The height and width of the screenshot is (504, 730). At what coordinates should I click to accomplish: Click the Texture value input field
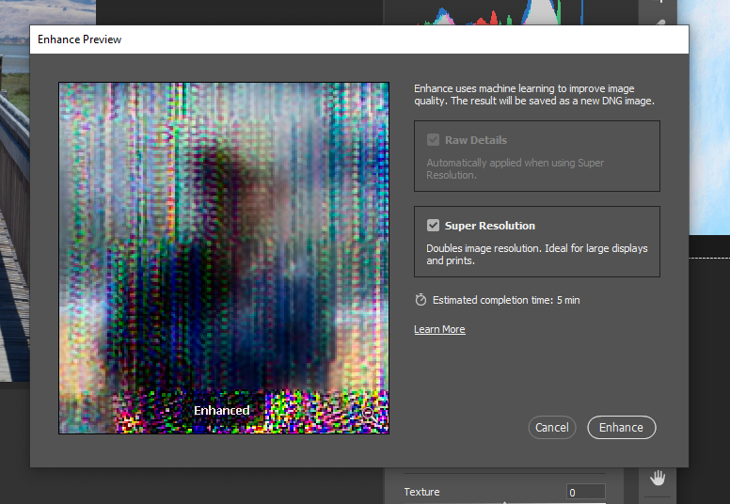click(x=585, y=492)
